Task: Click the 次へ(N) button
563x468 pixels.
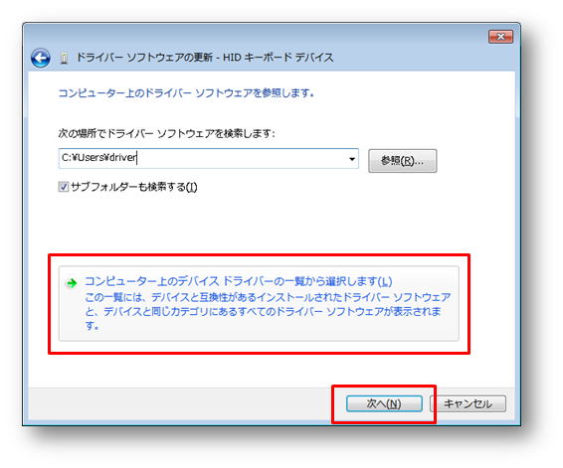Action: click(384, 403)
